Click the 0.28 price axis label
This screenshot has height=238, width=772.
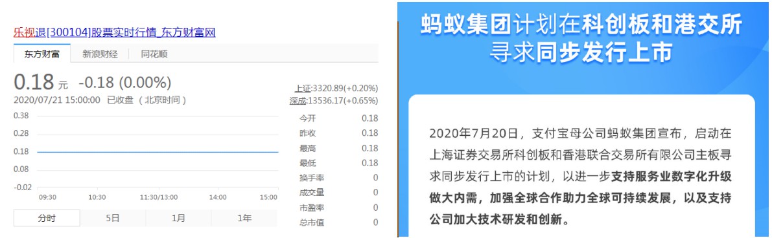21,134
